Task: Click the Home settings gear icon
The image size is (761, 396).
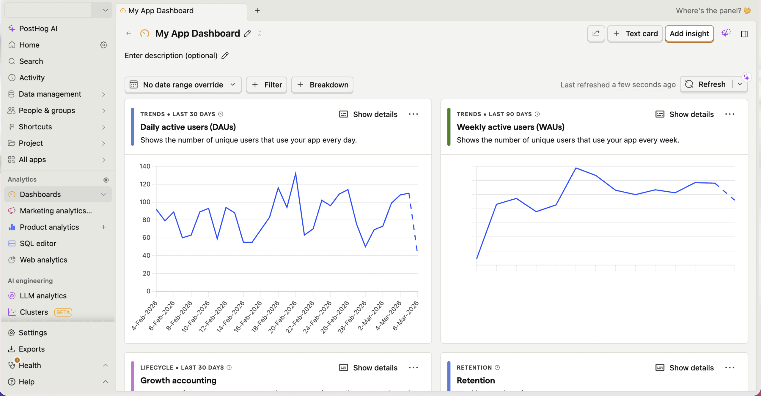Action: (103, 45)
